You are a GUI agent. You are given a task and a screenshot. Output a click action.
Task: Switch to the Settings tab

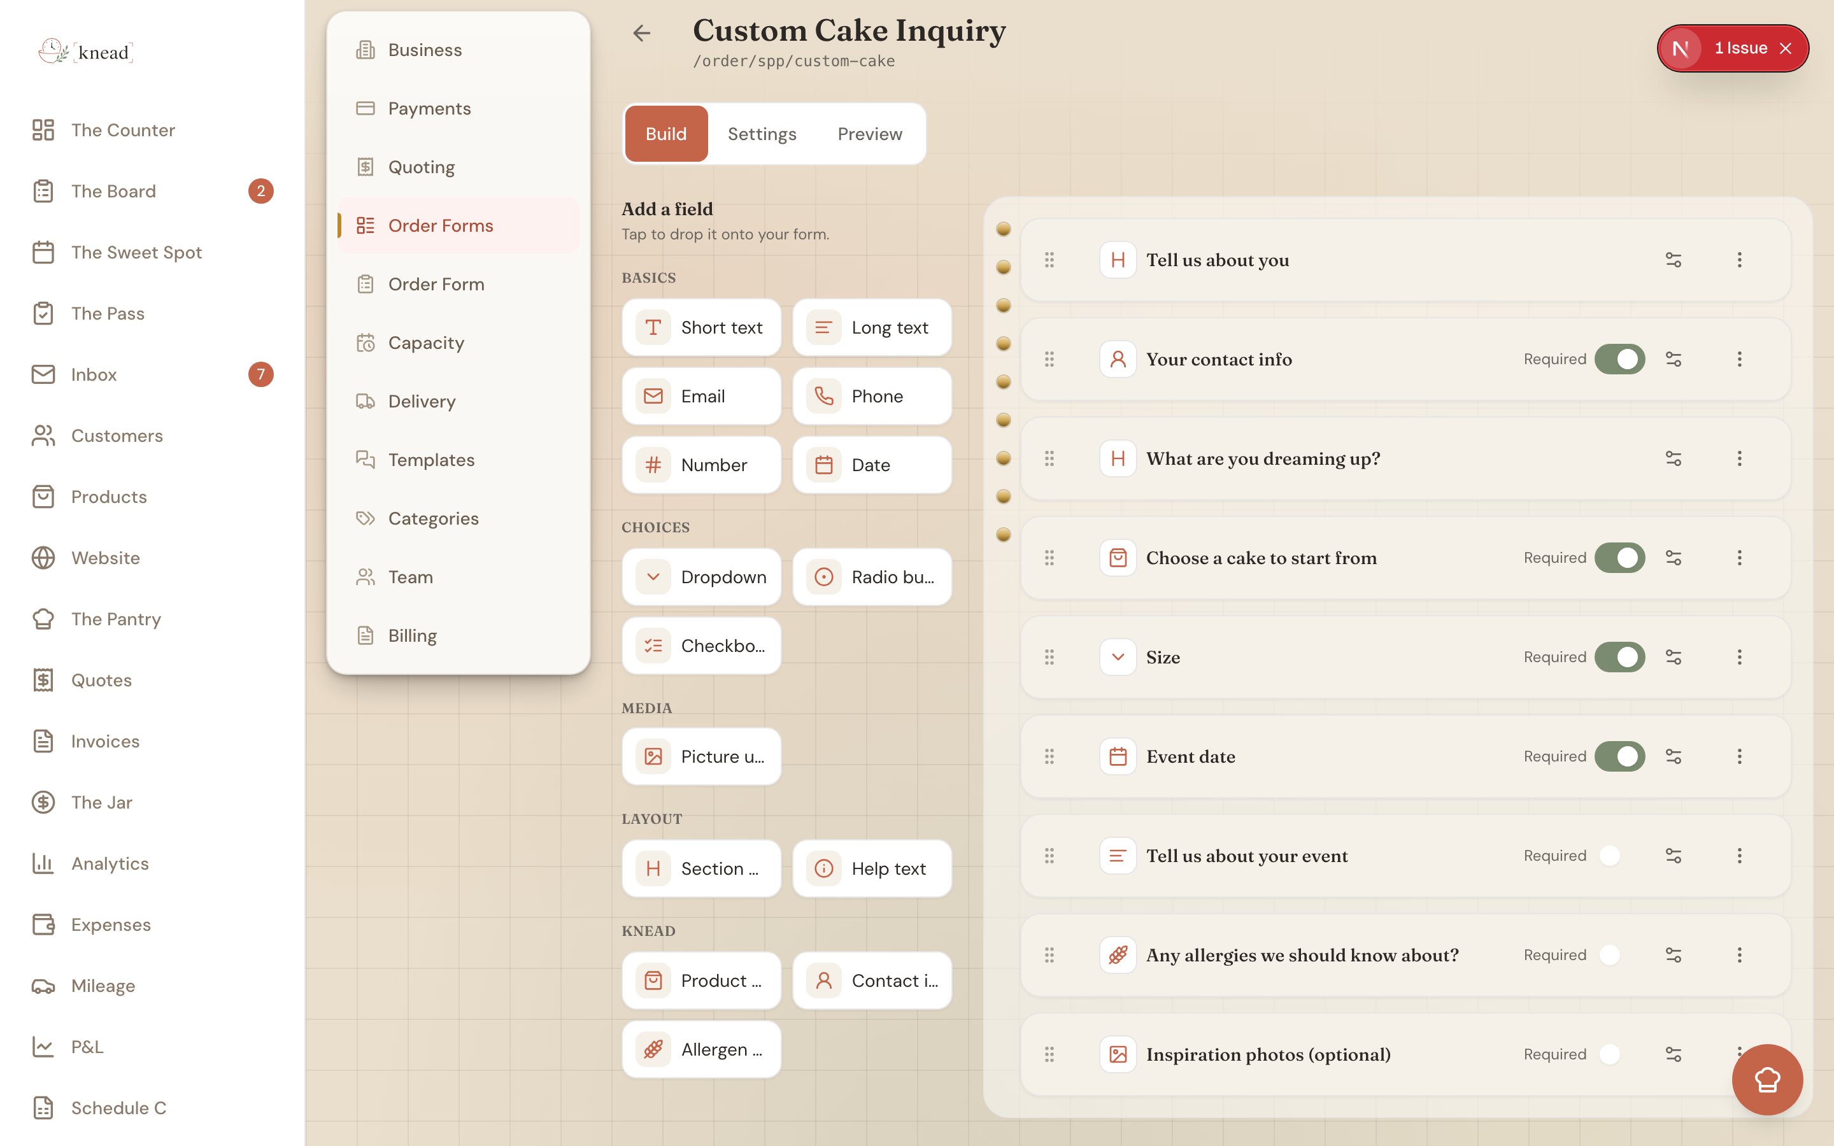(762, 134)
